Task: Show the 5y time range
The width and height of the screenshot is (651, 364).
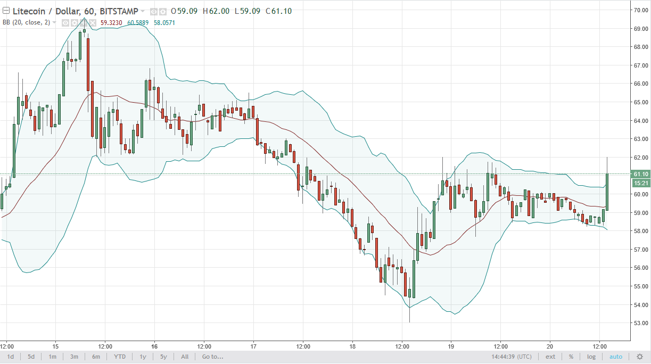Action: [163, 357]
